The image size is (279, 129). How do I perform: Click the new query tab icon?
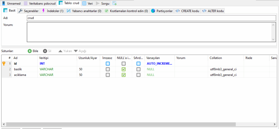(114, 3)
